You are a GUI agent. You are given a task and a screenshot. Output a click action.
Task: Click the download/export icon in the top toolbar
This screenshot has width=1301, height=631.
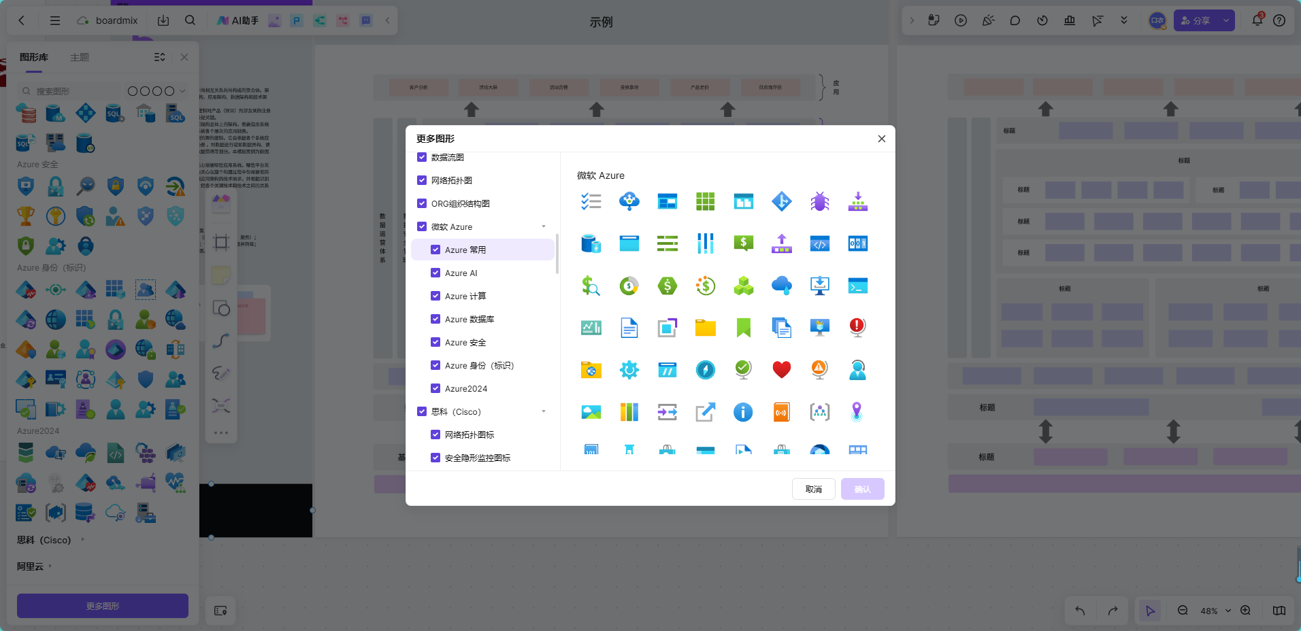(x=163, y=20)
